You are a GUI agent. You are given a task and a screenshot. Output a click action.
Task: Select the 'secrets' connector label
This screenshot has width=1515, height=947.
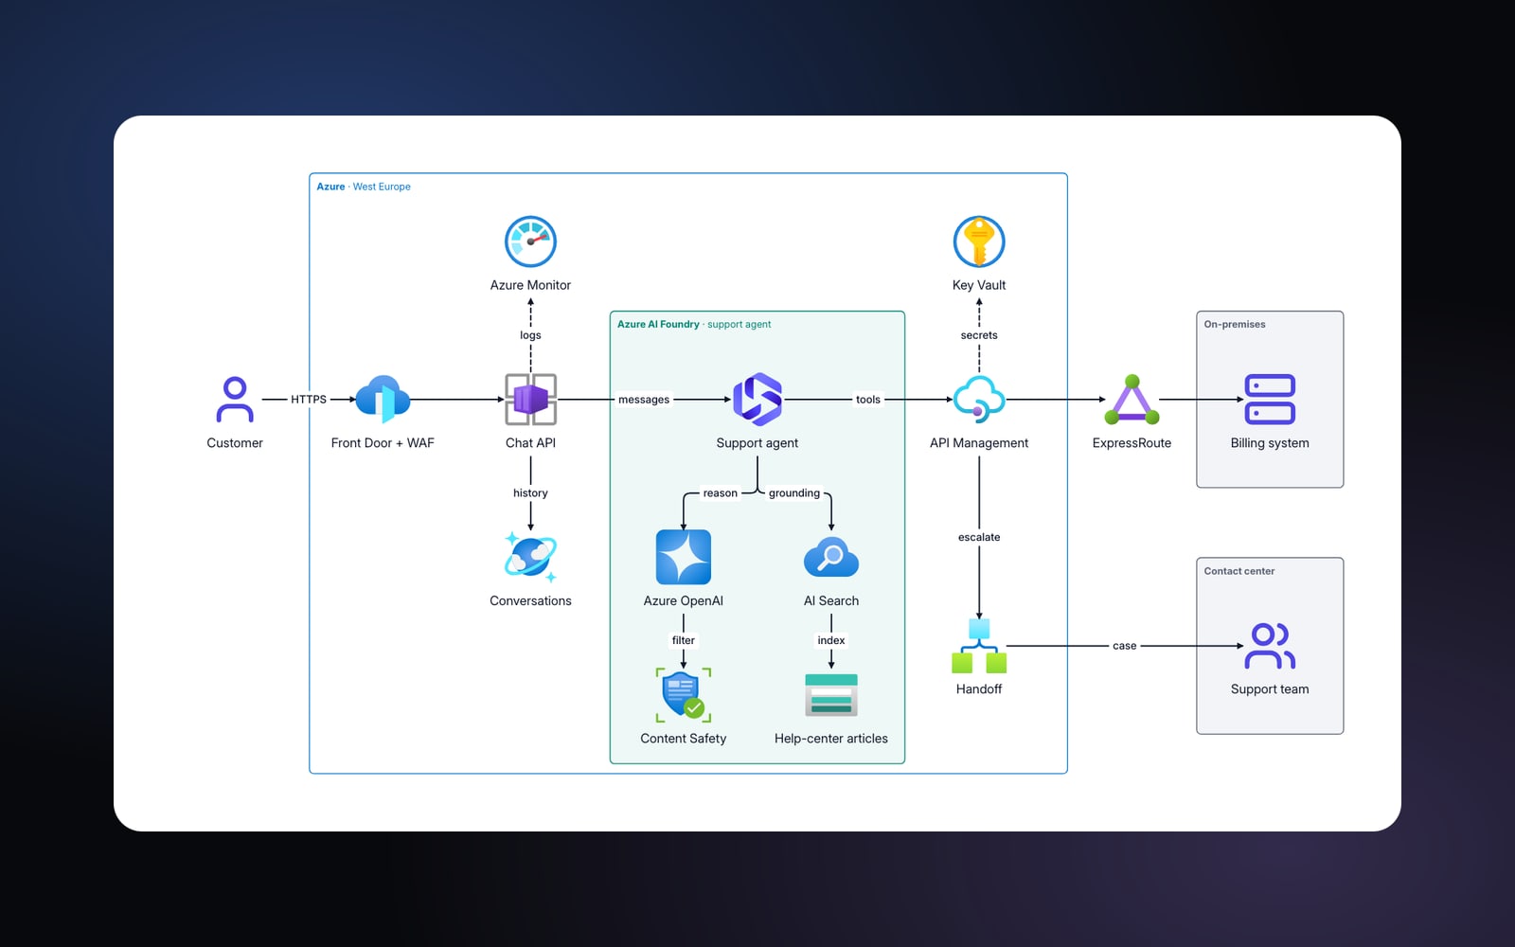tap(979, 335)
